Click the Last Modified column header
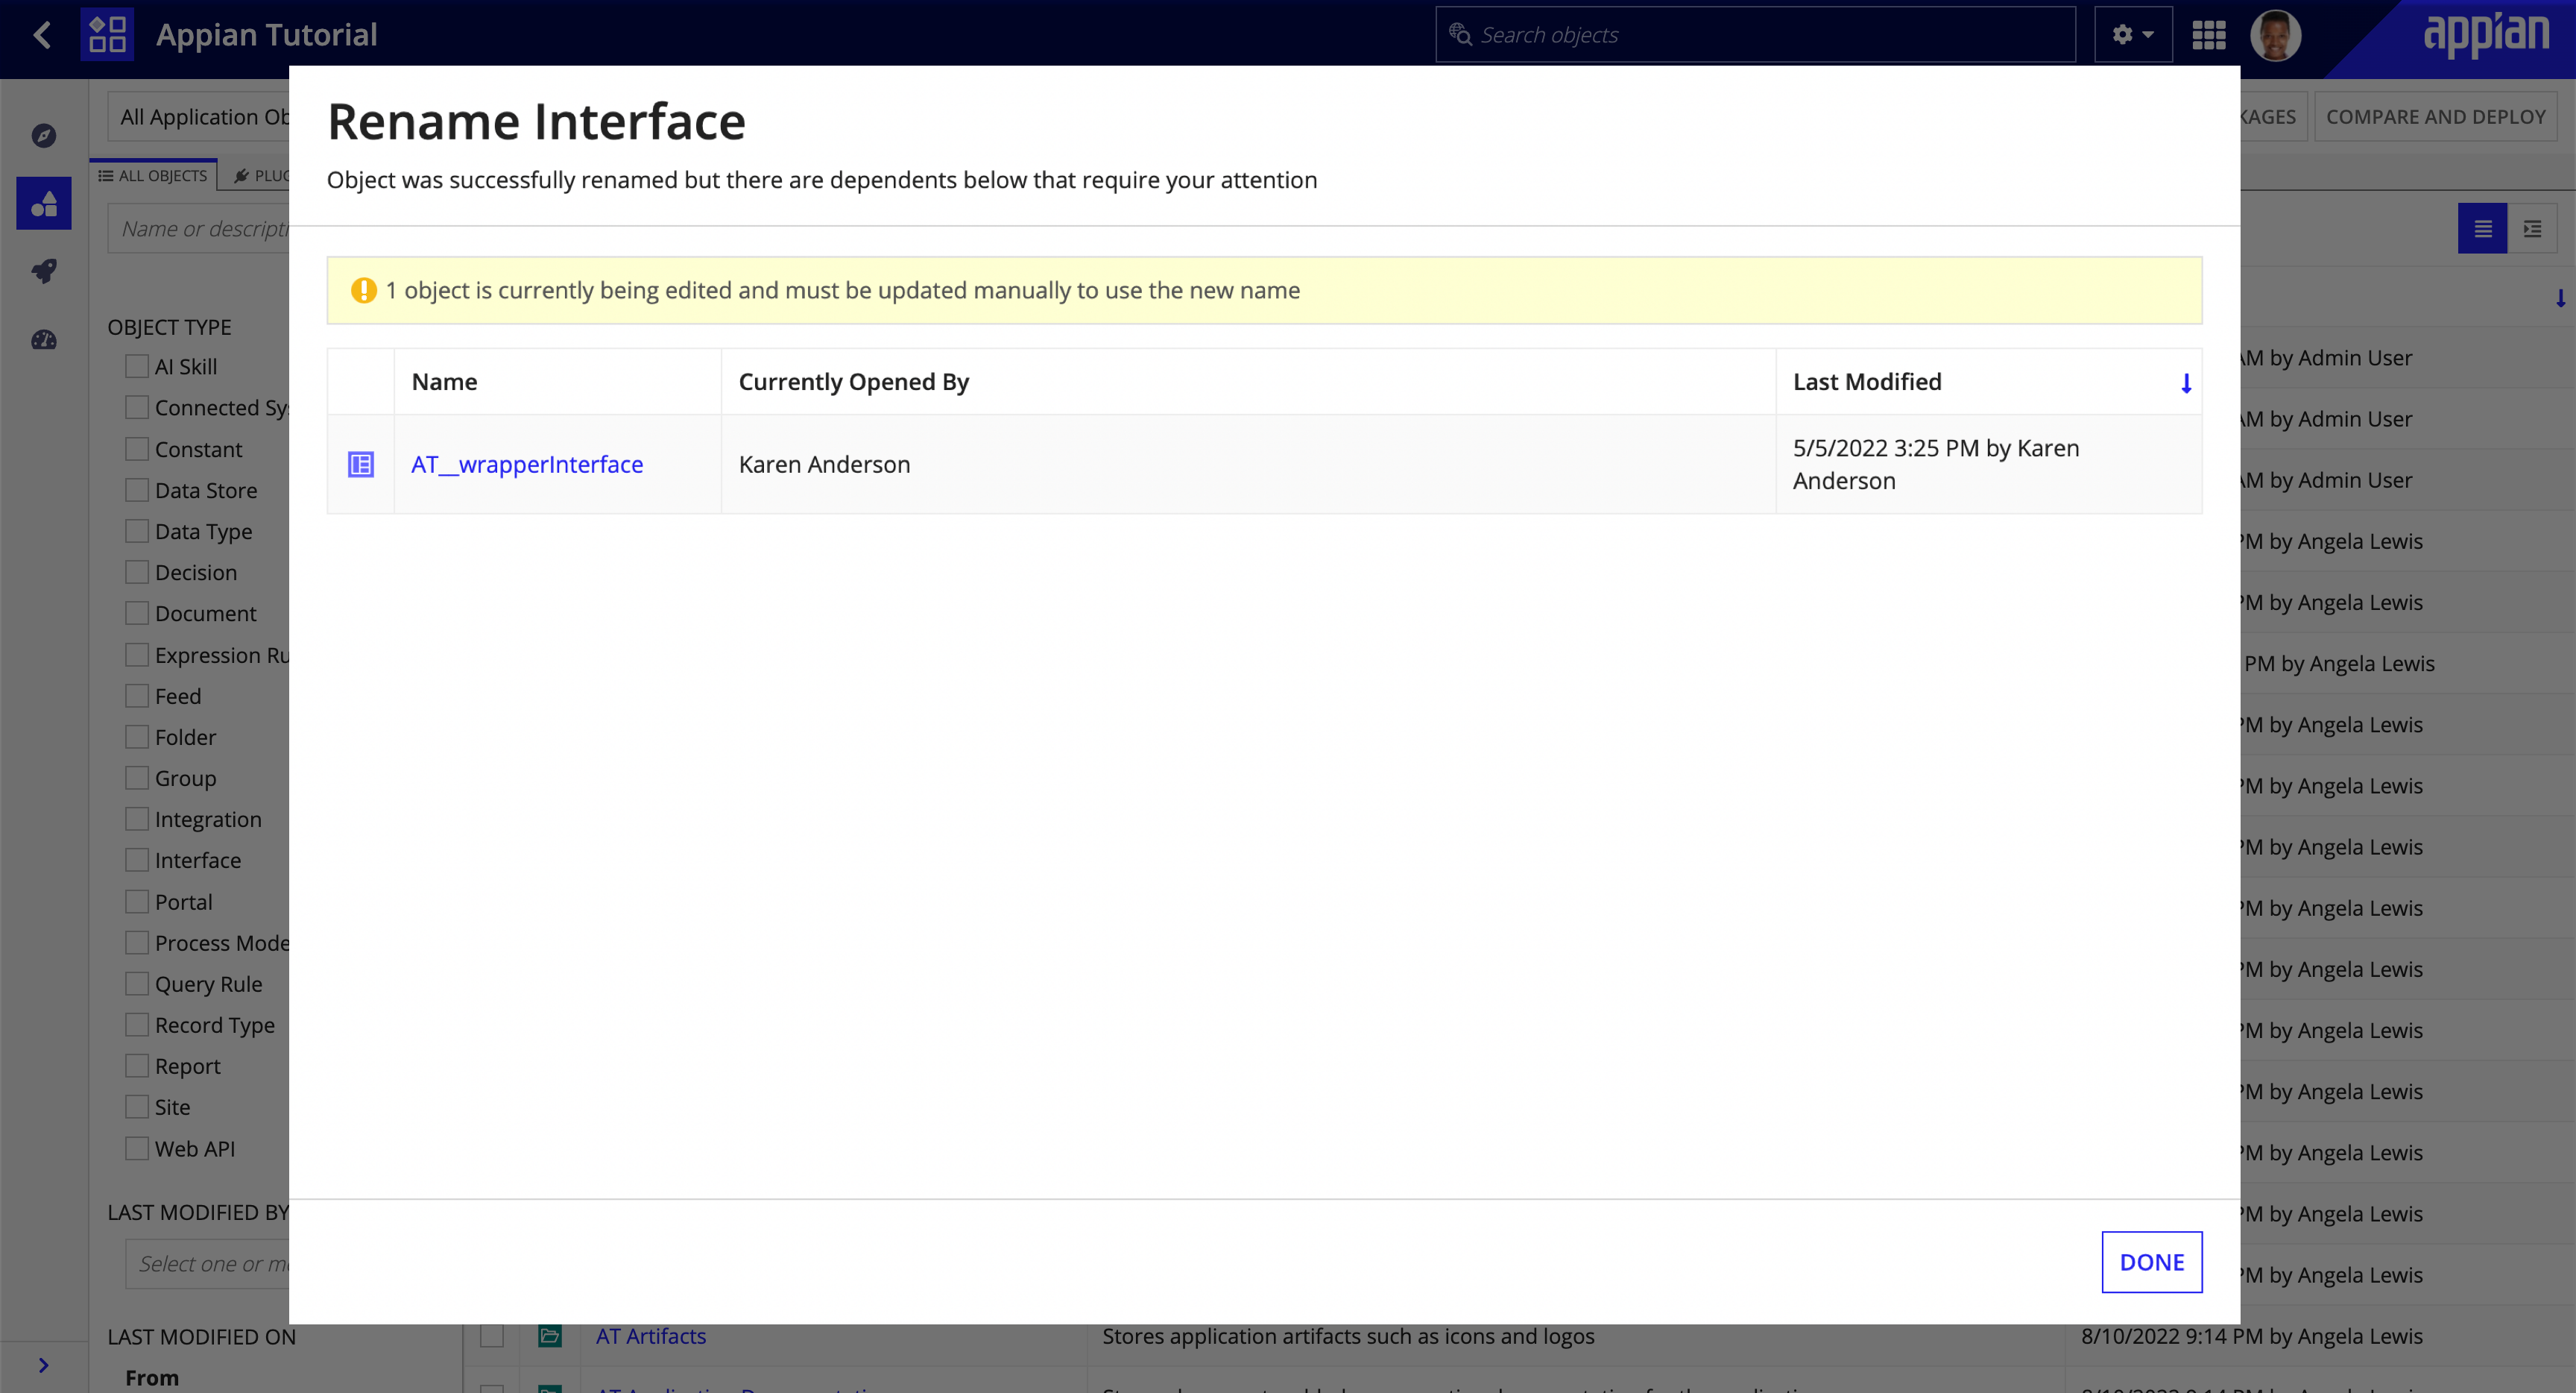Image resolution: width=2576 pixels, height=1393 pixels. click(1867, 383)
